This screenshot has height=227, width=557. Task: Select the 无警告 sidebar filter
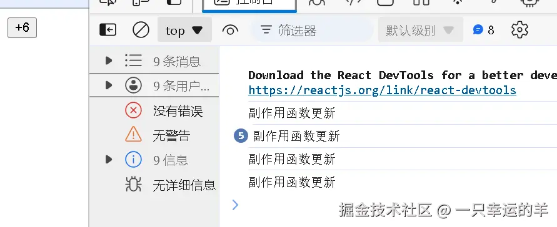click(154, 135)
